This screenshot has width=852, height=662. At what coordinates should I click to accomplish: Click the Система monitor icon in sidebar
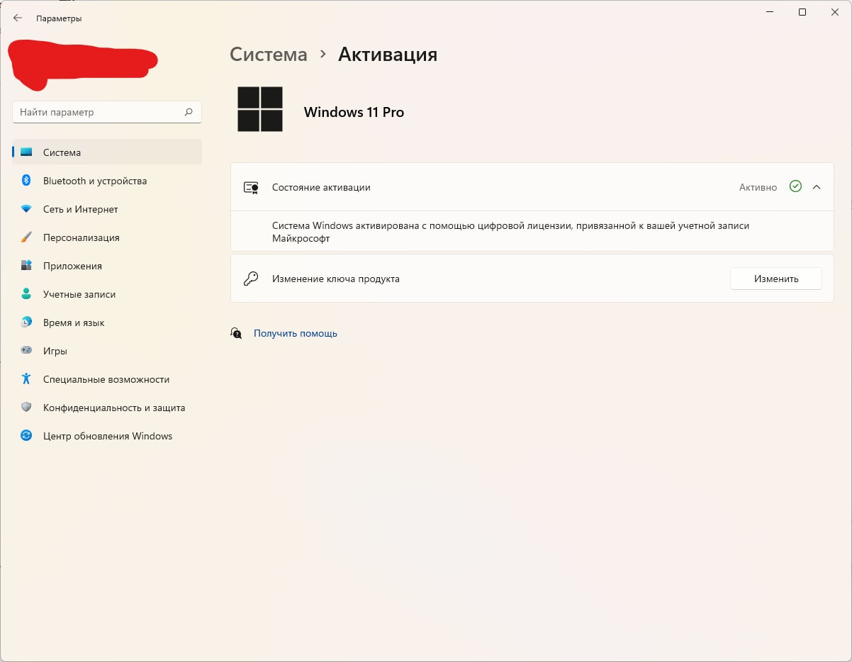[26, 152]
